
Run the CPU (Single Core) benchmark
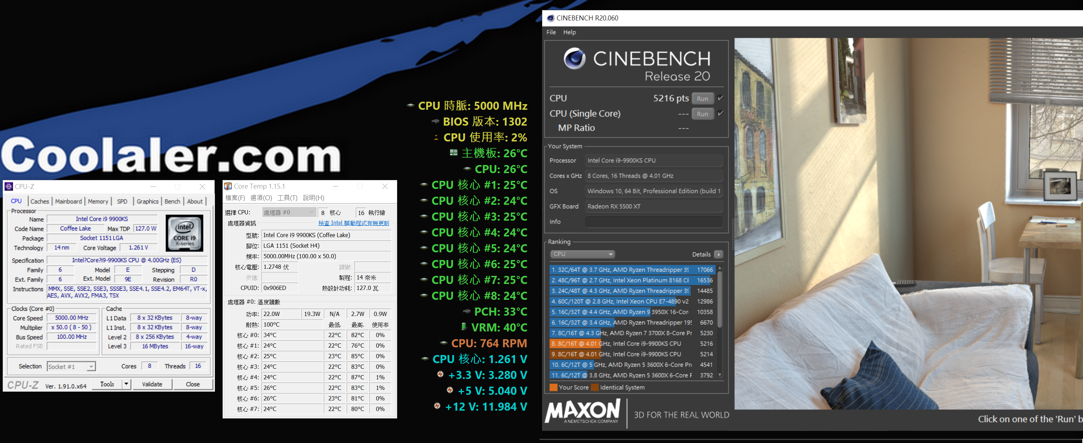tap(703, 114)
